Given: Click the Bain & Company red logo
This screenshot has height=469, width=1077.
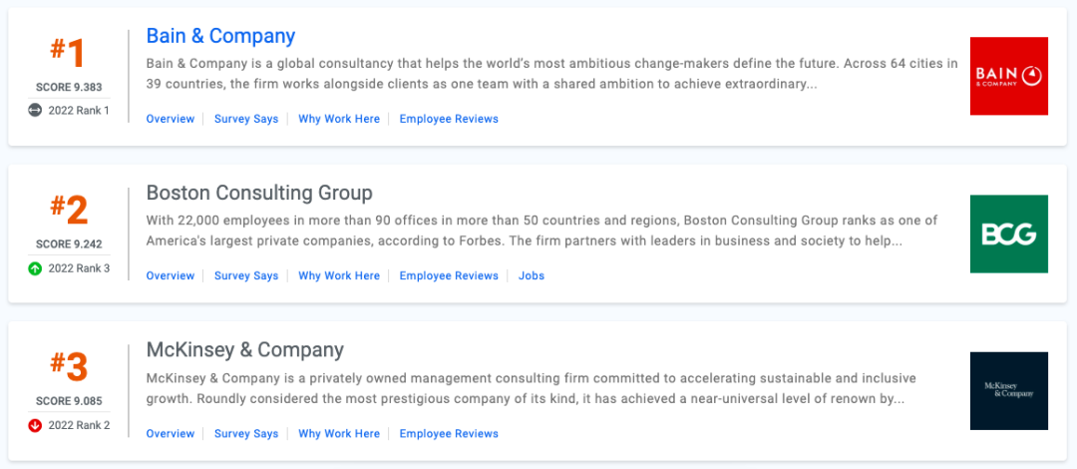Looking at the screenshot, I should point(1009,76).
